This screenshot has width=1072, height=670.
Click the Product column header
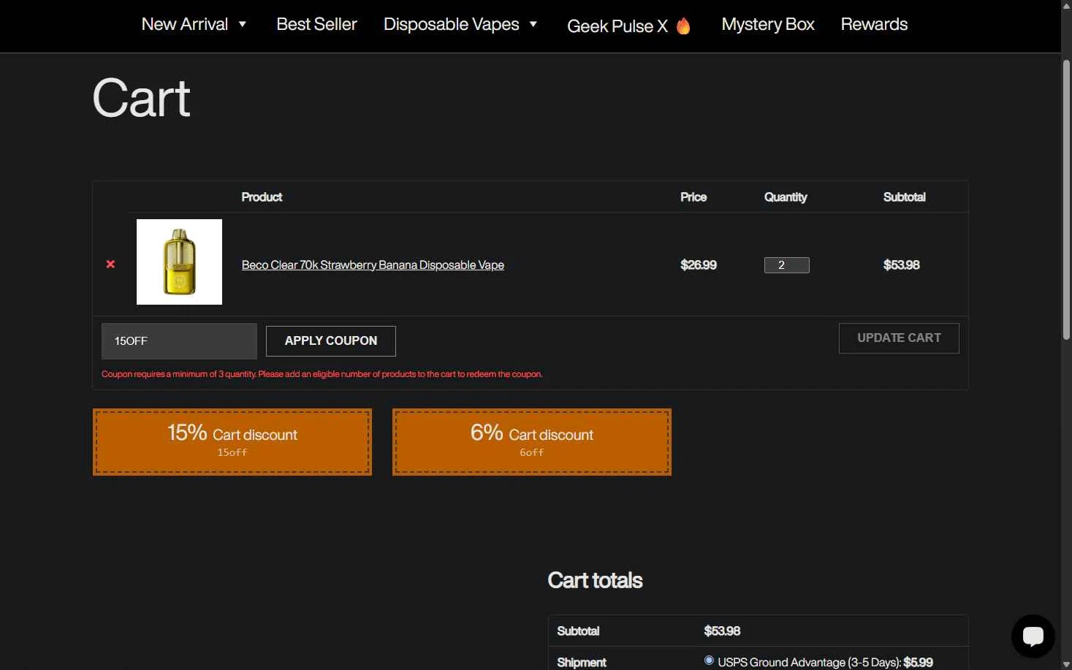pyautogui.click(x=262, y=197)
